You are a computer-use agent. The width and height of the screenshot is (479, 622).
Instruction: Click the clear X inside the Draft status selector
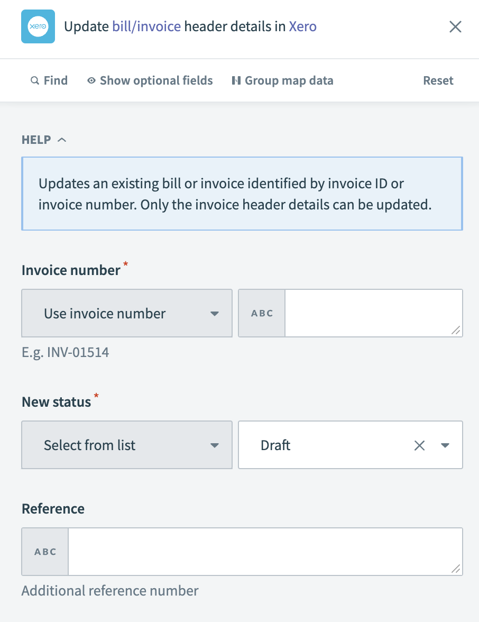tap(419, 445)
